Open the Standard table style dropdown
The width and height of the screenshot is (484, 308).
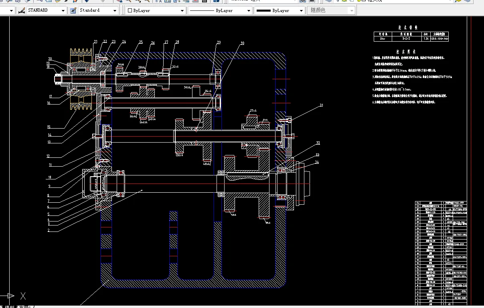[115, 11]
